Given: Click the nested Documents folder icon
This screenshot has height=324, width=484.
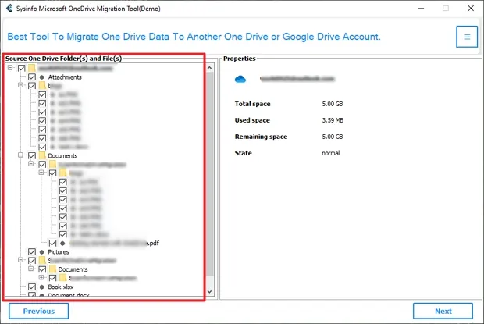Looking at the screenshot, I should (52, 269).
